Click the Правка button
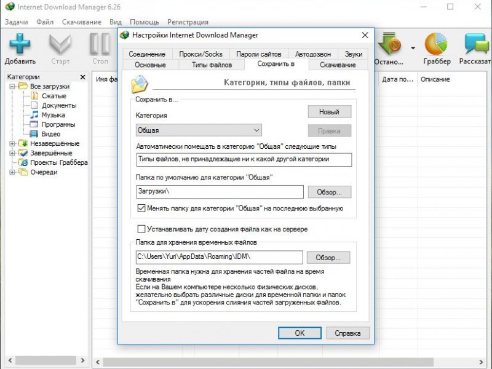 pos(330,131)
